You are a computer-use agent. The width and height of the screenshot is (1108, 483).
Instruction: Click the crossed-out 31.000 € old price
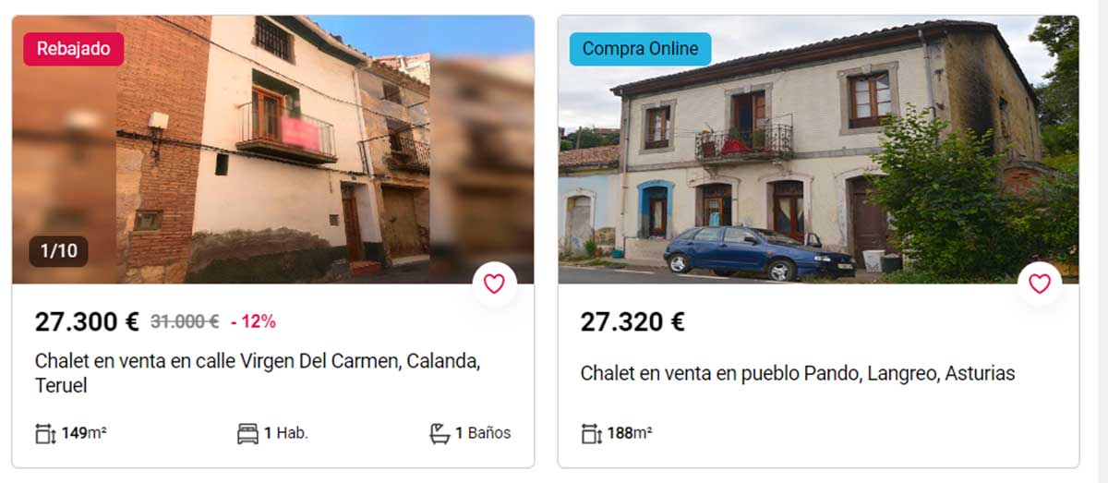(x=185, y=321)
